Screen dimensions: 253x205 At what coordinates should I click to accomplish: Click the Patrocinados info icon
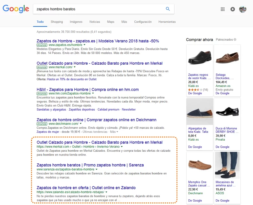(x=235, y=39)
